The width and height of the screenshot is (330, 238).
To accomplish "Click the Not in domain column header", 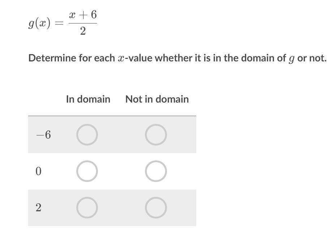I will click(x=157, y=99).
